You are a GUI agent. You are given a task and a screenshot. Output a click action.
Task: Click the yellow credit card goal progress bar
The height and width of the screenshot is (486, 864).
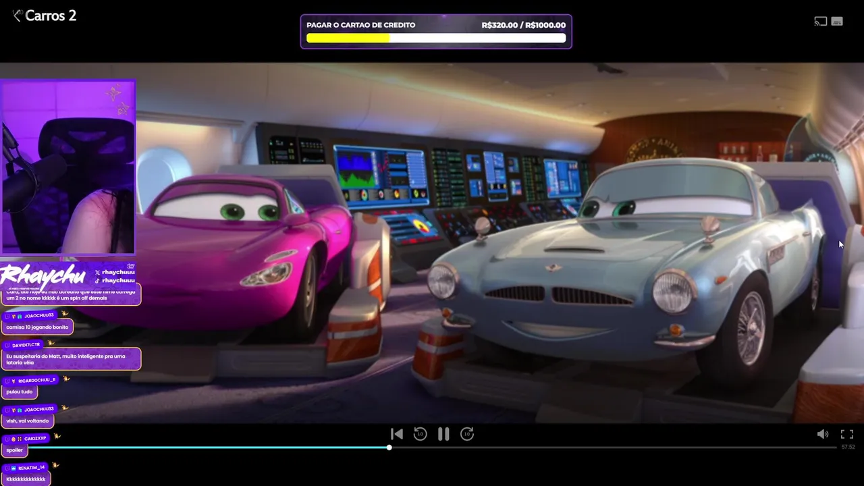coord(436,38)
